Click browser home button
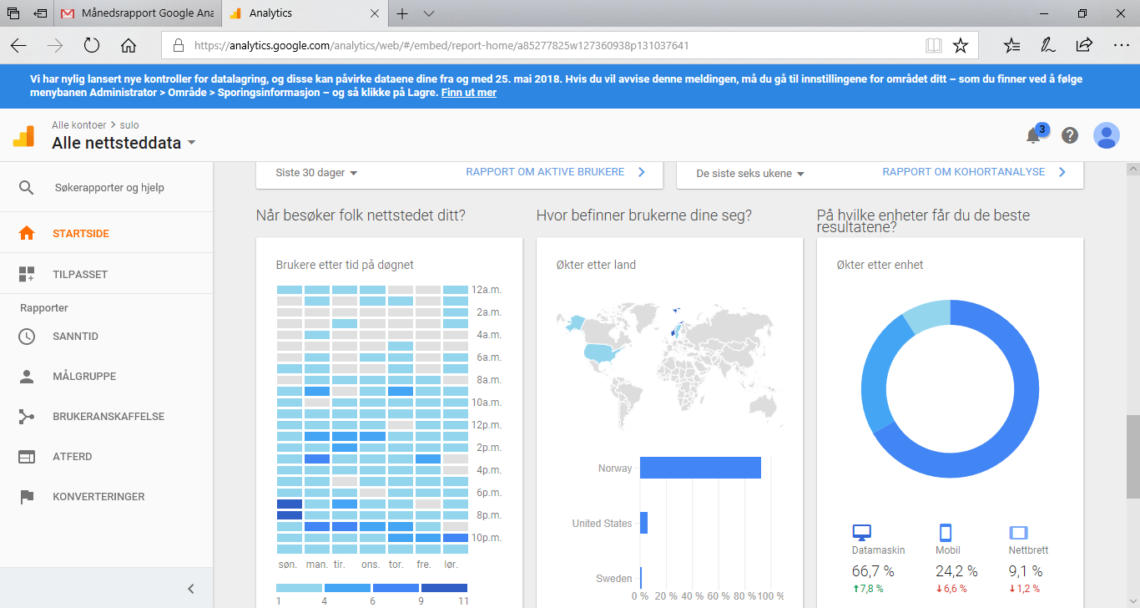This screenshot has width=1140, height=608. pos(129,45)
